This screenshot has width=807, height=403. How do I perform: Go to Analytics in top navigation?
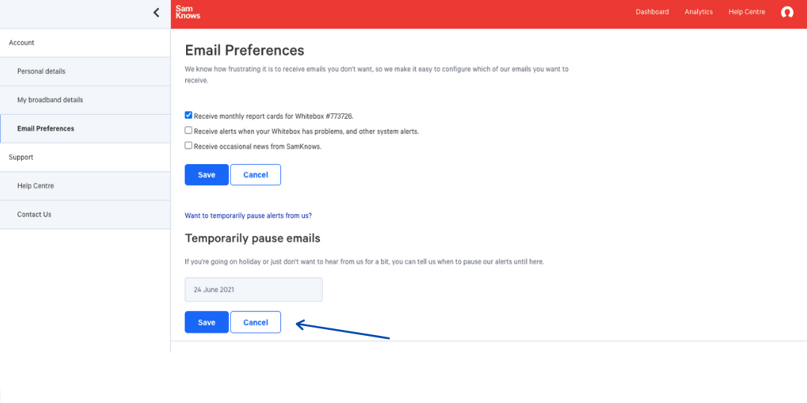[x=699, y=12]
